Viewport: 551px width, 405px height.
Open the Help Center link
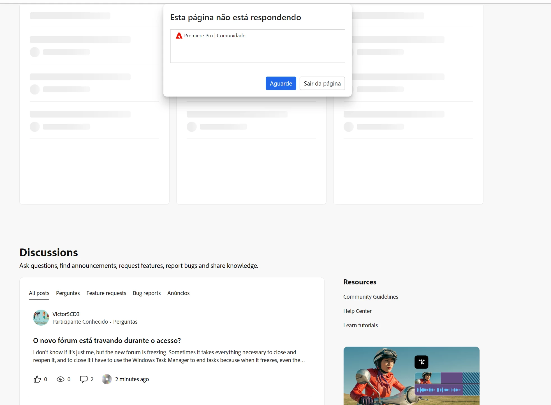[357, 311]
